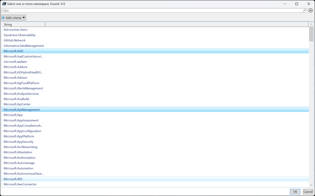Select the Microsoft.AppSecurity row
Screen dimensions: 315x196
pyautogui.click(x=155, y=142)
